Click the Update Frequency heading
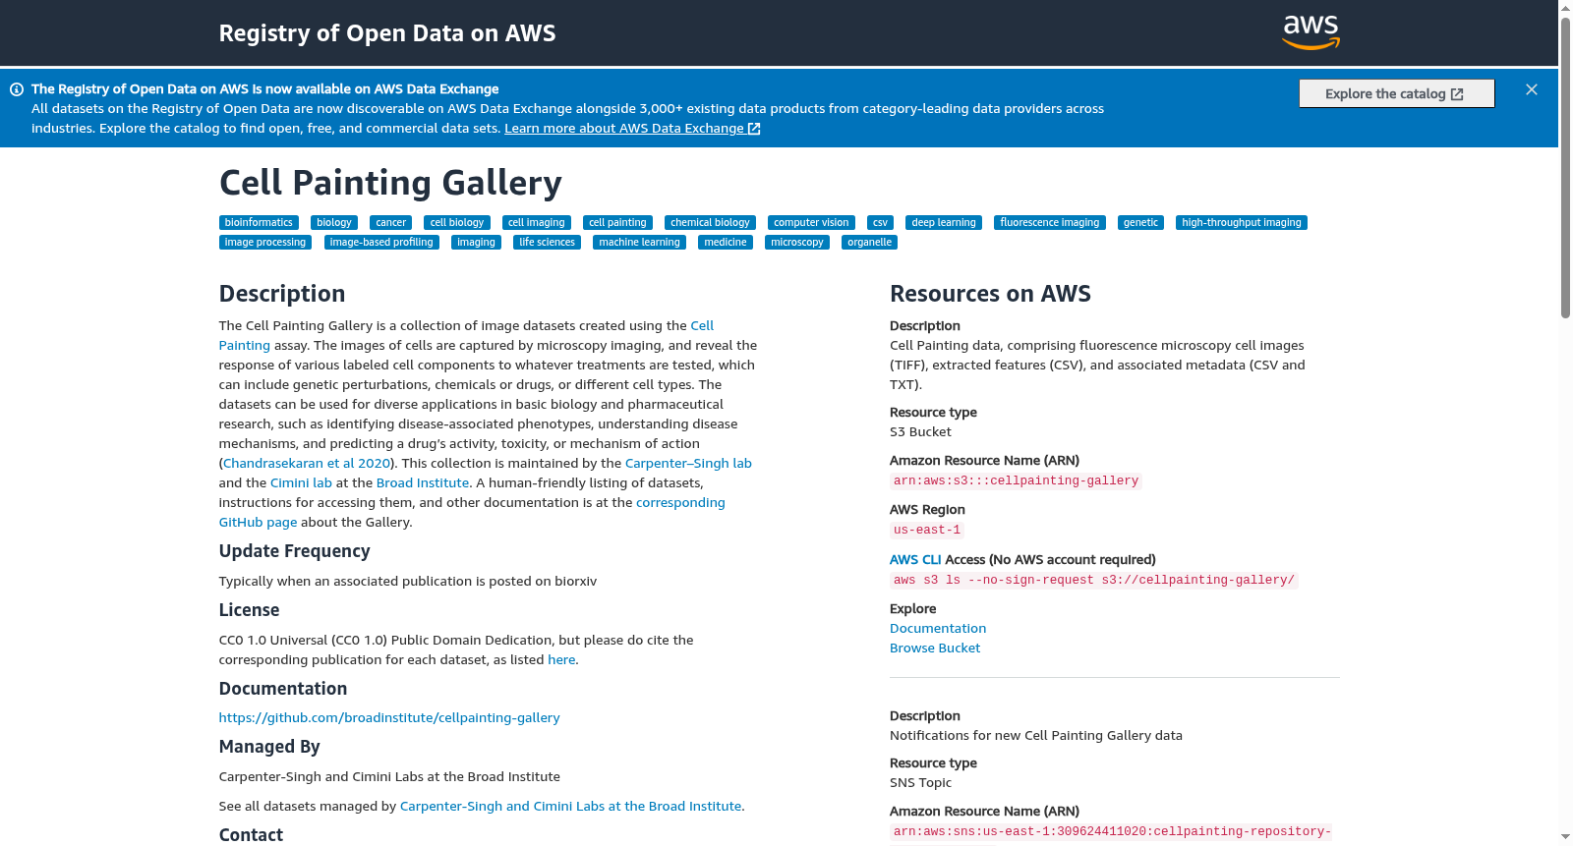The width and height of the screenshot is (1573, 846). pyautogui.click(x=295, y=551)
